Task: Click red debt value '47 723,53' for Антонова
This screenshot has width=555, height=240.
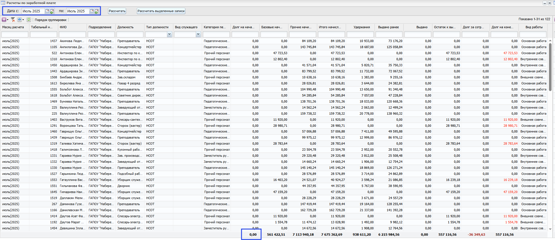Action: [x=510, y=53]
